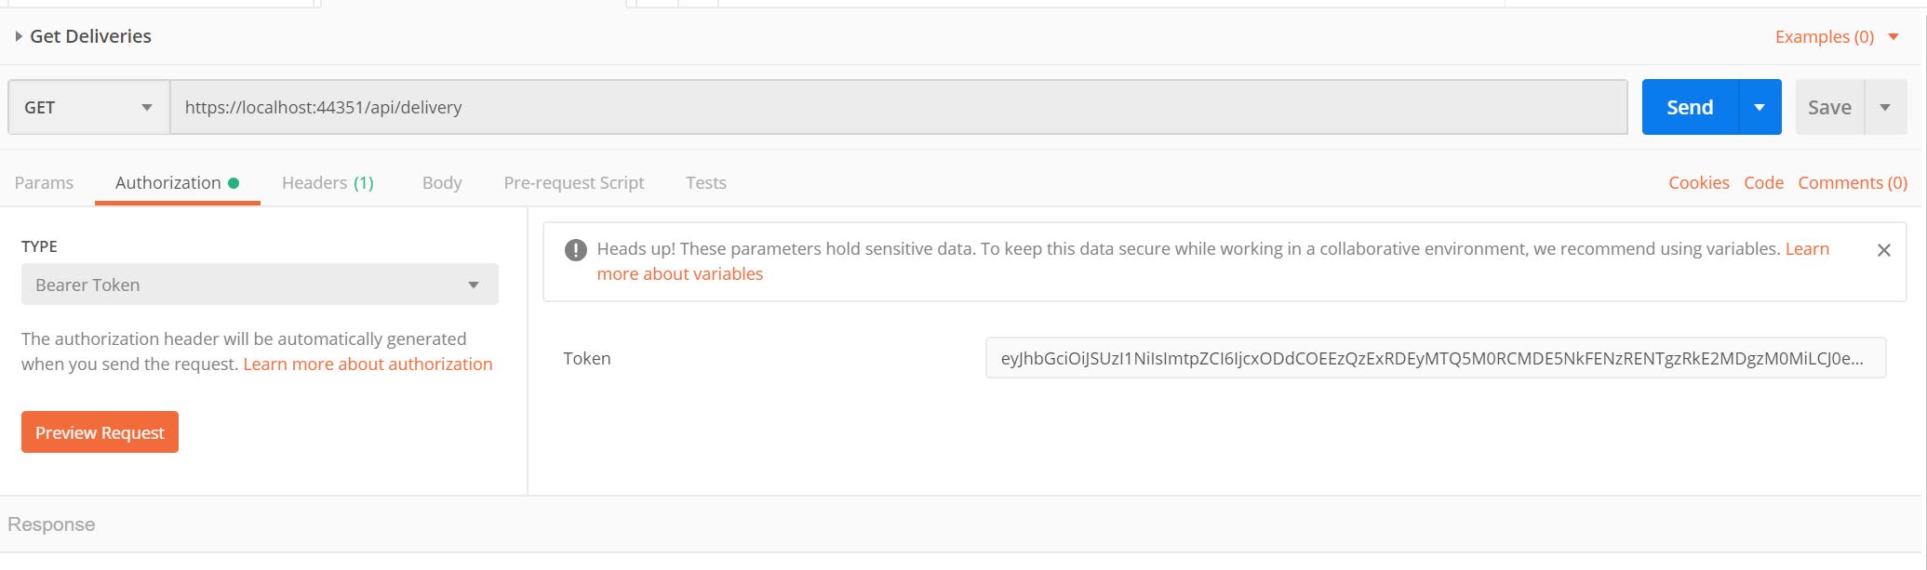Open the Pre-request Script tab

(x=573, y=182)
